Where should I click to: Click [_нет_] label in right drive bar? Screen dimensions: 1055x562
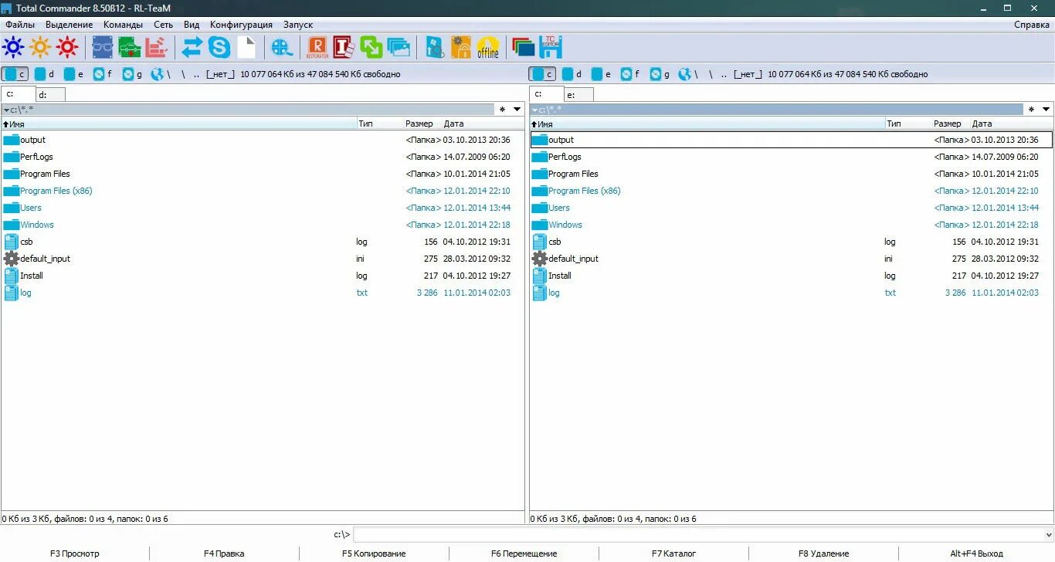pos(748,74)
